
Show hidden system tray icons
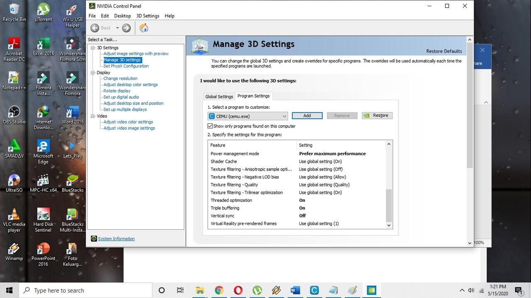point(462,290)
